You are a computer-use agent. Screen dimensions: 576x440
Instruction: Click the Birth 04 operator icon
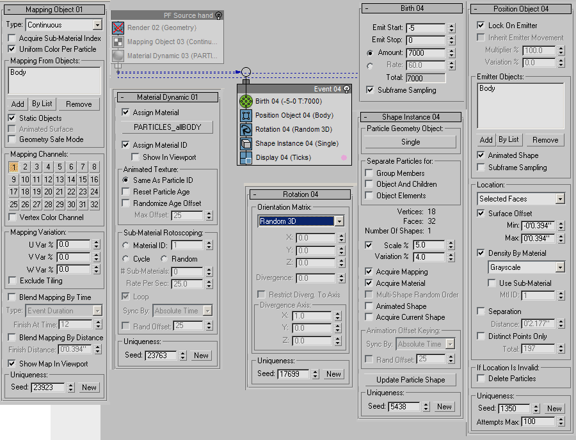point(246,101)
